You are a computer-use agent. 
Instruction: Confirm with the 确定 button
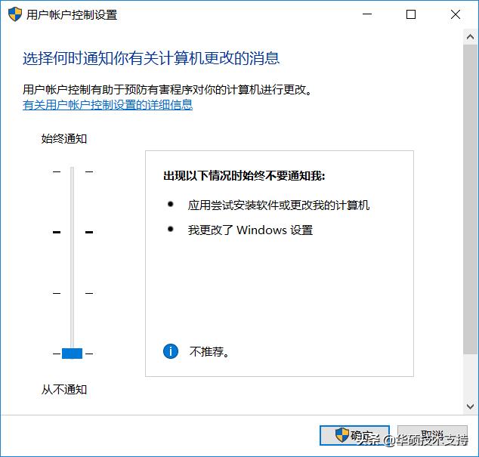354,435
